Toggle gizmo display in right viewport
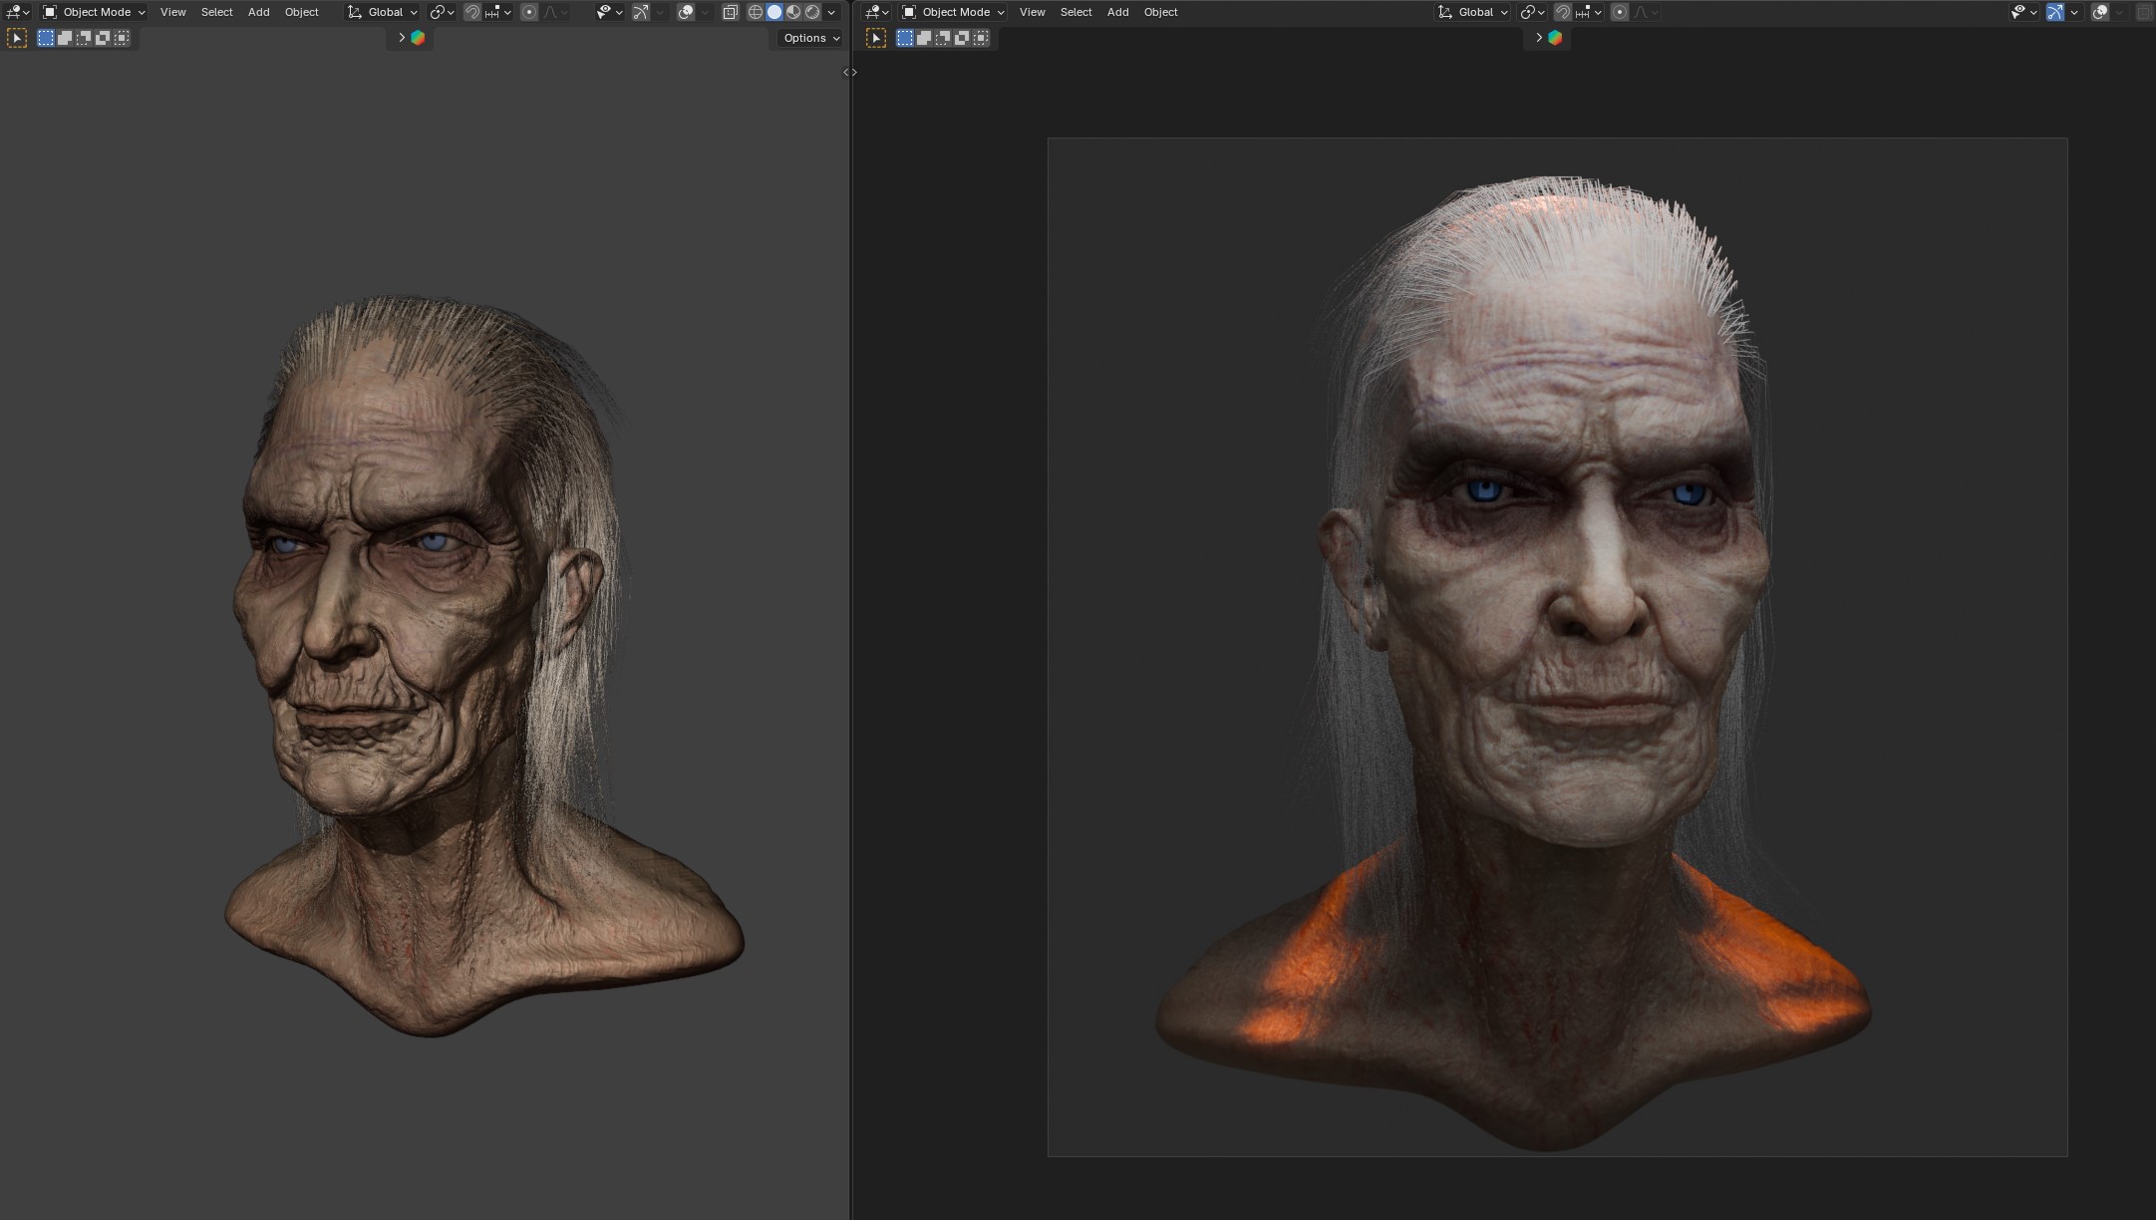Viewport: 2156px width, 1220px height. pyautogui.click(x=2054, y=12)
